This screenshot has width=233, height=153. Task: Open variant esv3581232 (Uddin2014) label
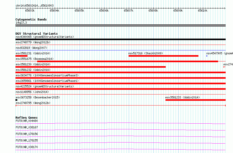point(33,70)
